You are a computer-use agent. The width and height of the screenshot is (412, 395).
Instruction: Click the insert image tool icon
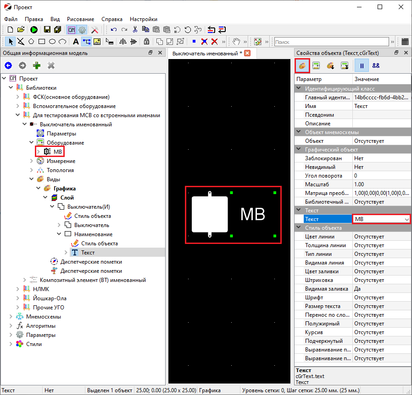(x=97, y=42)
